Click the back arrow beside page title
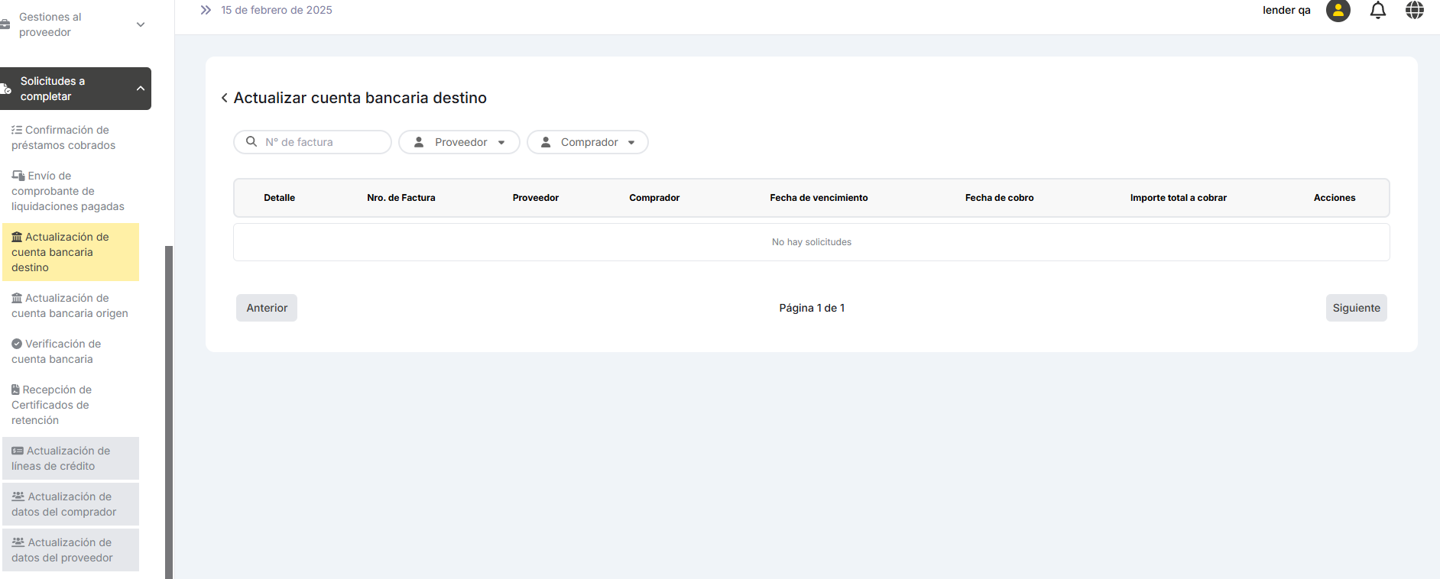Image resolution: width=1440 pixels, height=579 pixels. pyautogui.click(x=225, y=98)
